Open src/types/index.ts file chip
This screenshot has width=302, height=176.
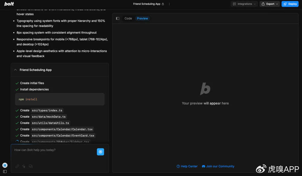tap(47, 110)
